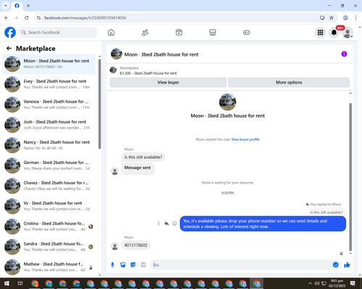Open the Mathew conversation

click(x=49, y=267)
